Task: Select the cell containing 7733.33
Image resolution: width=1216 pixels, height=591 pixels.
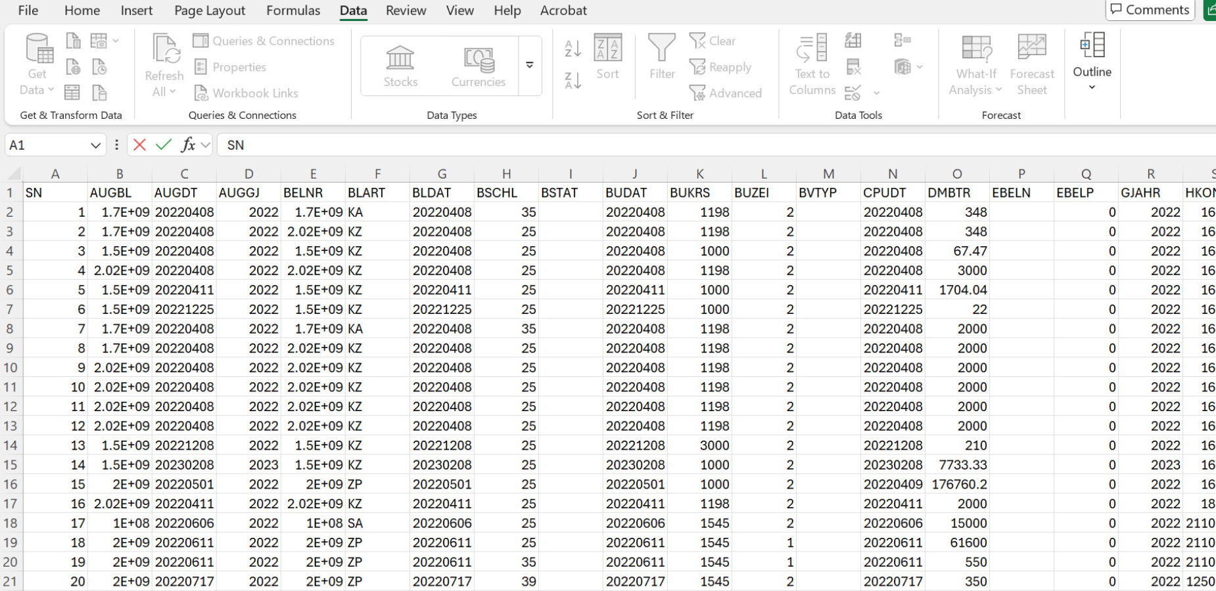Action: tap(957, 465)
